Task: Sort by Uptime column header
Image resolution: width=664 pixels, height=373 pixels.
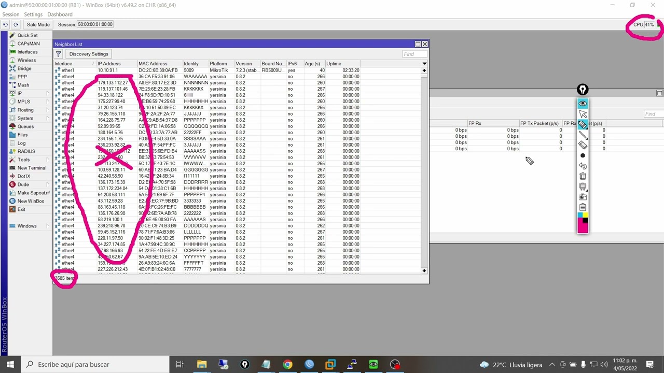Action: tap(343, 64)
